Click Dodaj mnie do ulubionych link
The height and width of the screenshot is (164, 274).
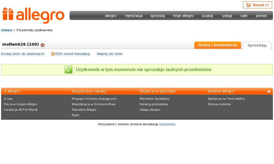(23, 54)
